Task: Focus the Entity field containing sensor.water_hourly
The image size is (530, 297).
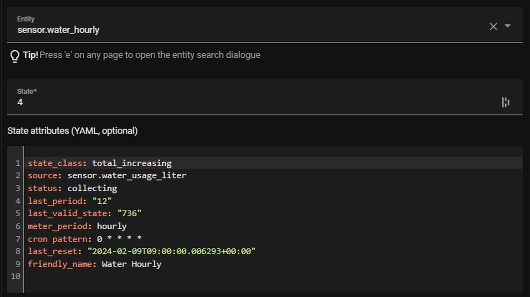Action: (241, 30)
